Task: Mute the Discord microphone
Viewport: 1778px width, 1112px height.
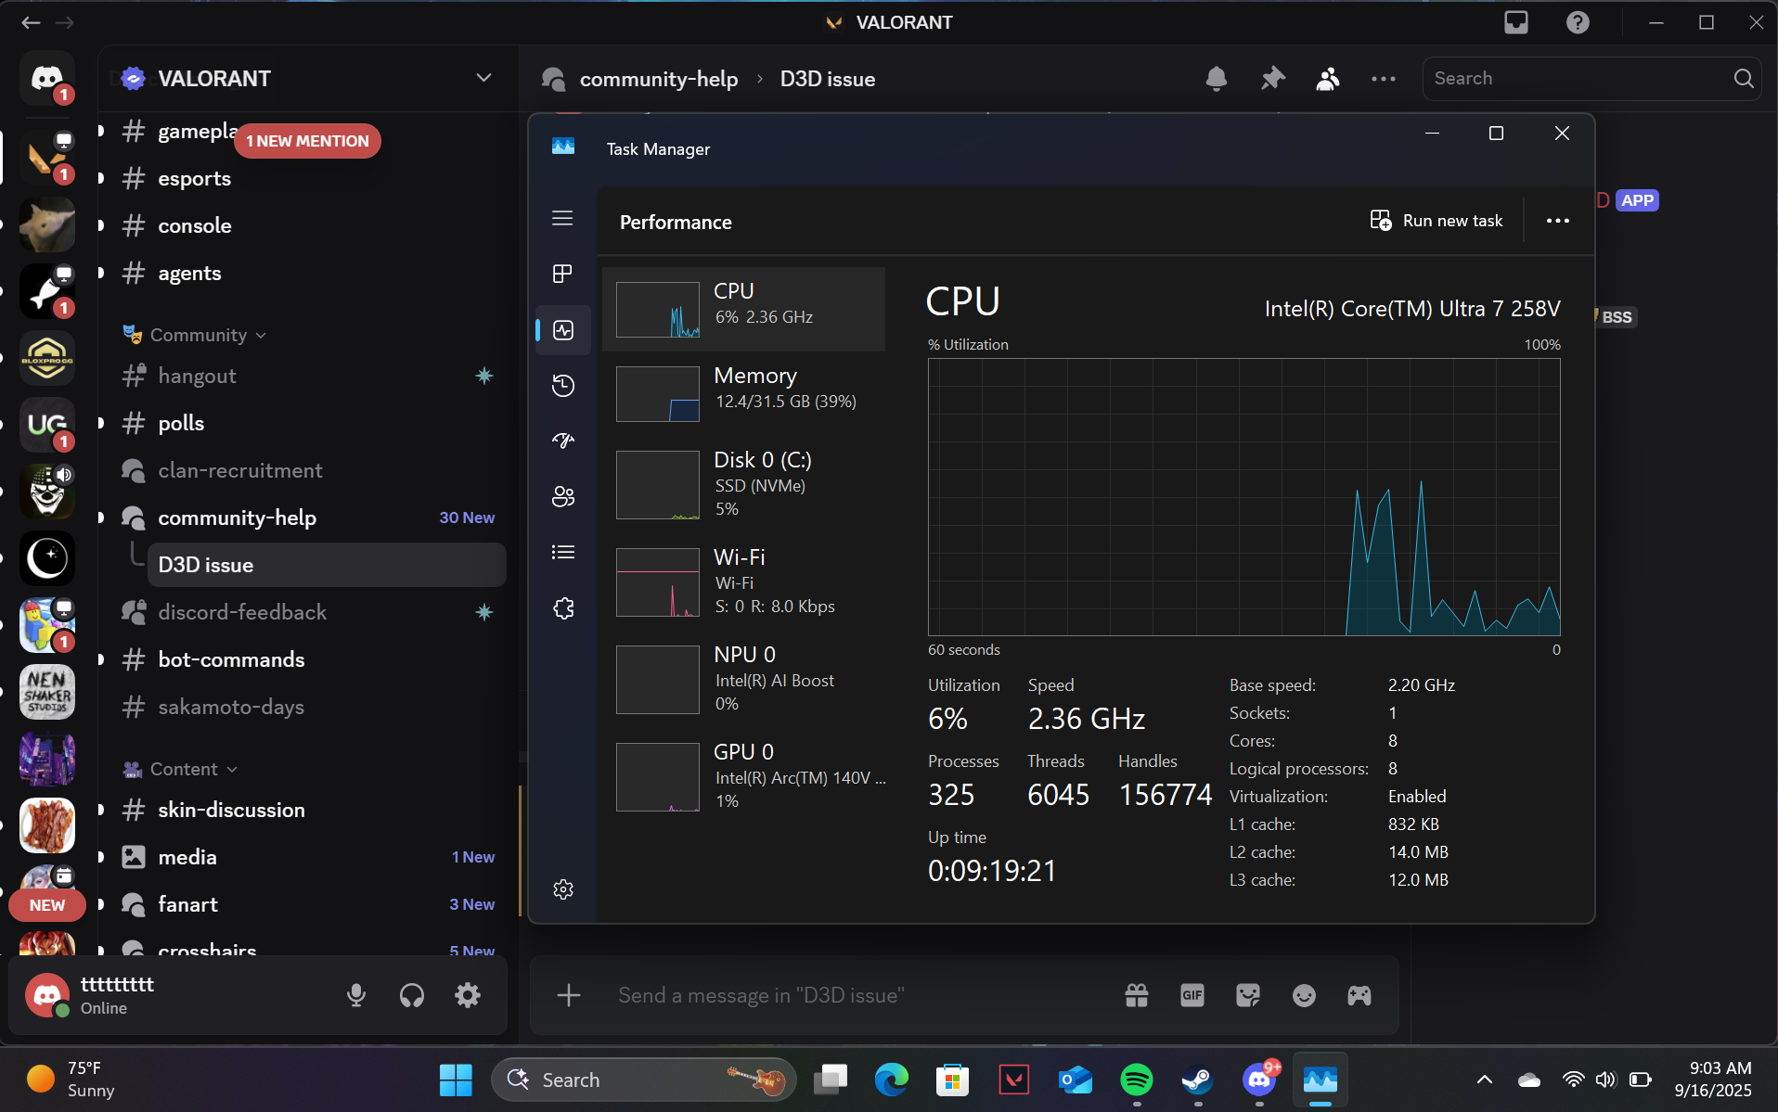Action: pyautogui.click(x=356, y=995)
